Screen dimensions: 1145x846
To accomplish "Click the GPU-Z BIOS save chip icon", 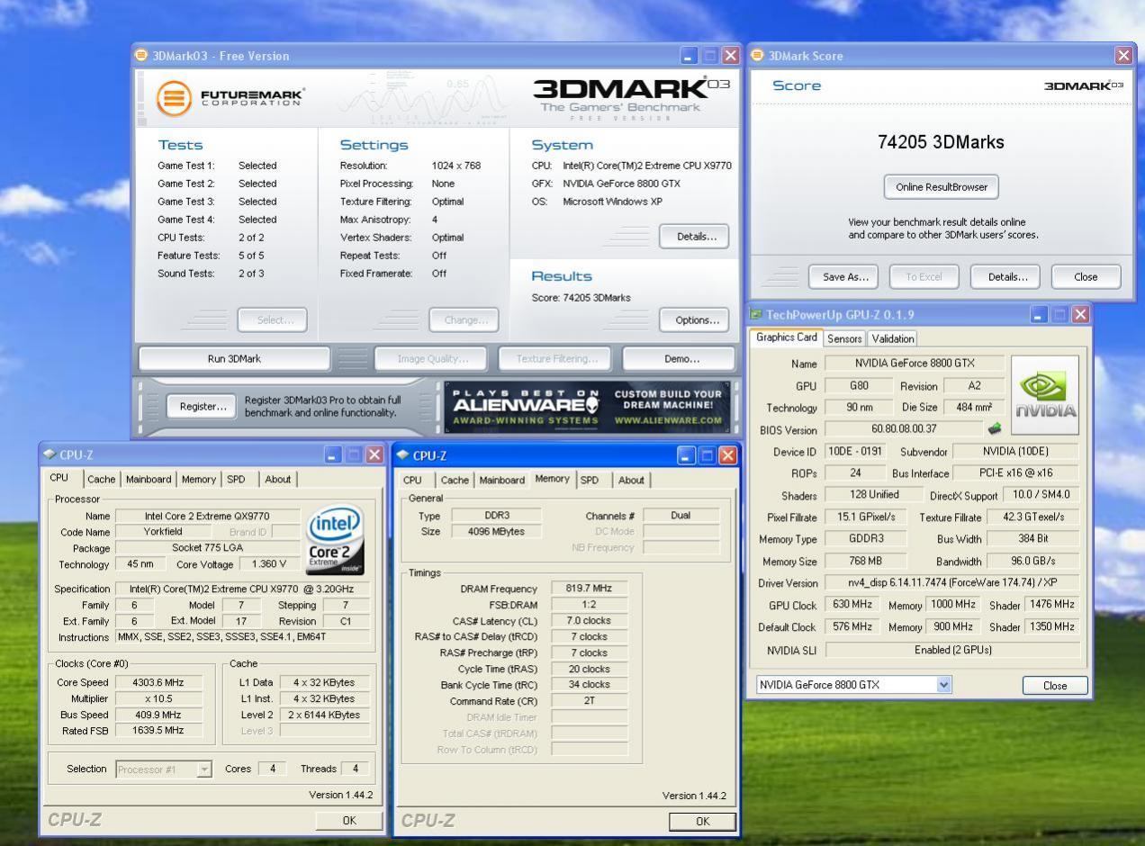I will [x=995, y=429].
